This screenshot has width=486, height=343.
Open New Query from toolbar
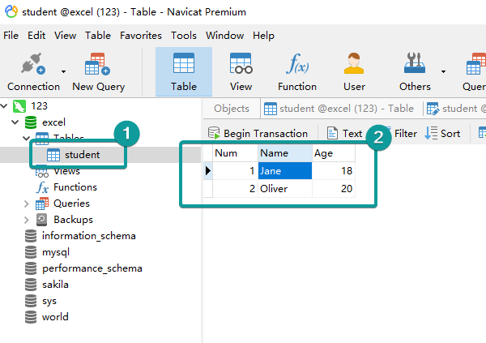coord(98,66)
